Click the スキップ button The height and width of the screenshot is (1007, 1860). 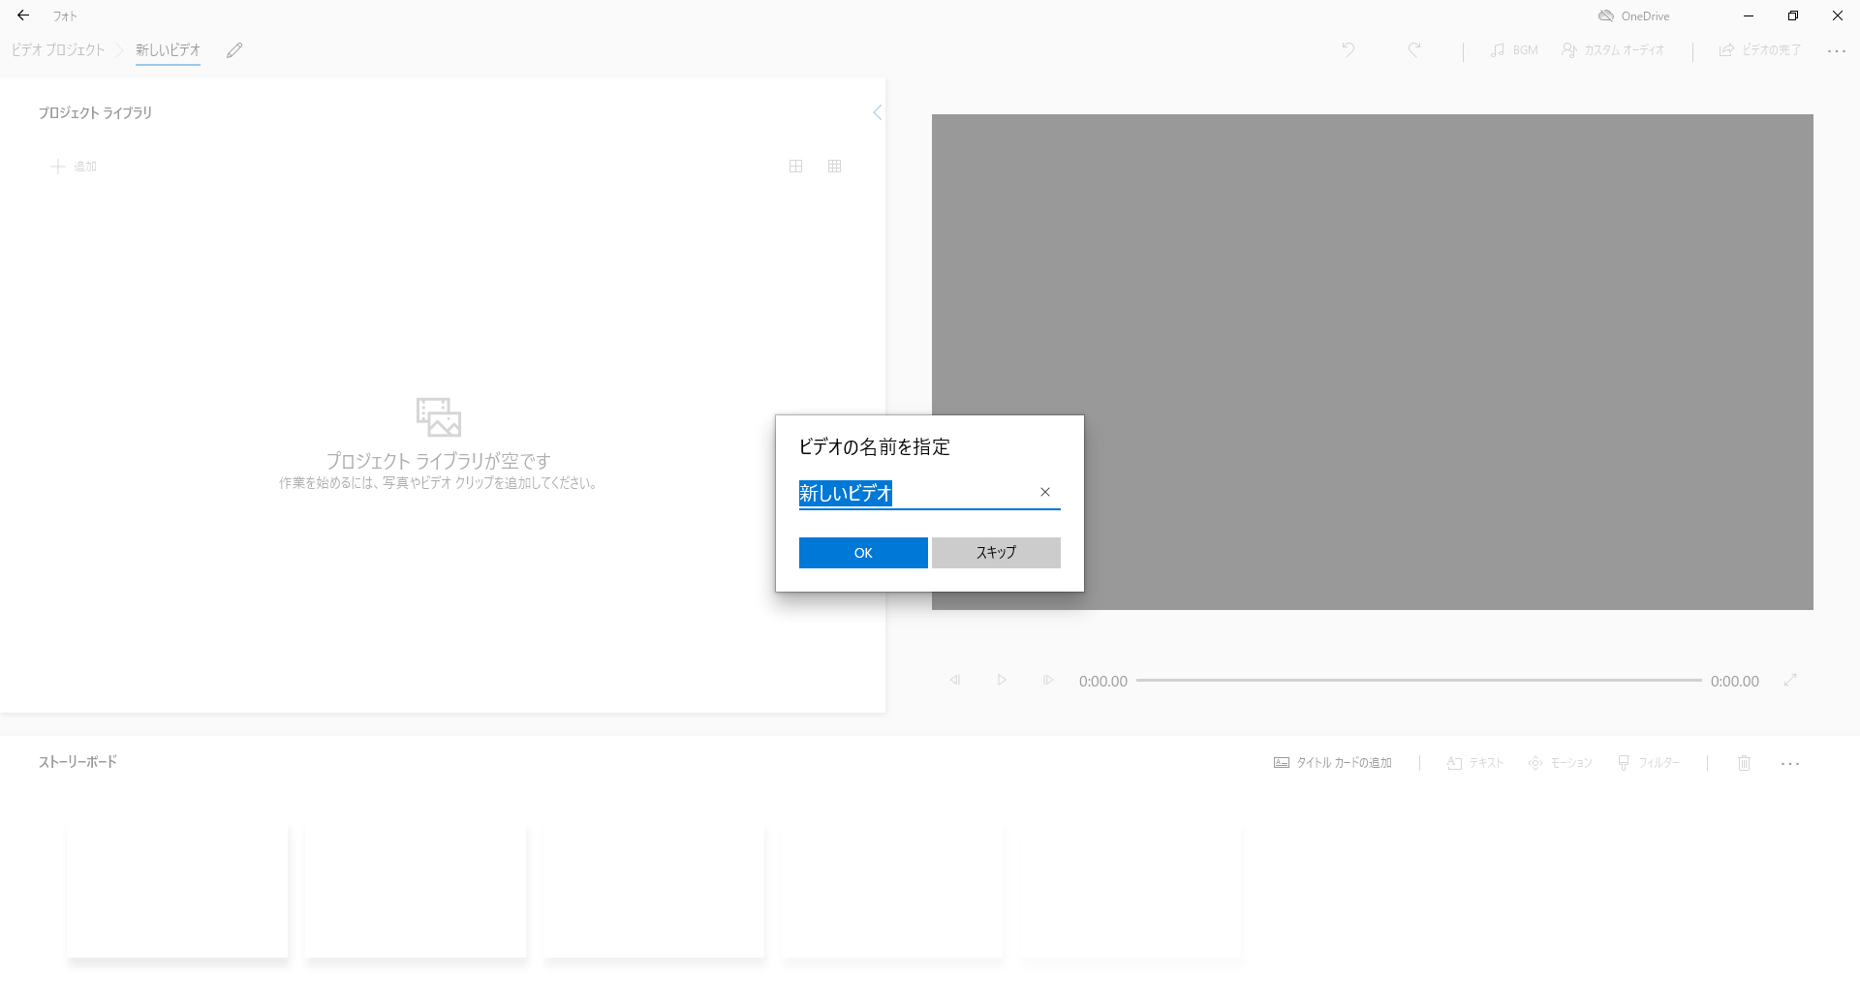coord(996,553)
